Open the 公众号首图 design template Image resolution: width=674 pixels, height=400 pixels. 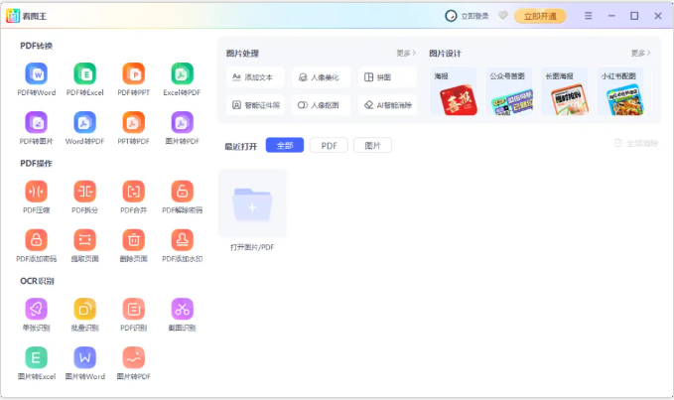(509, 91)
